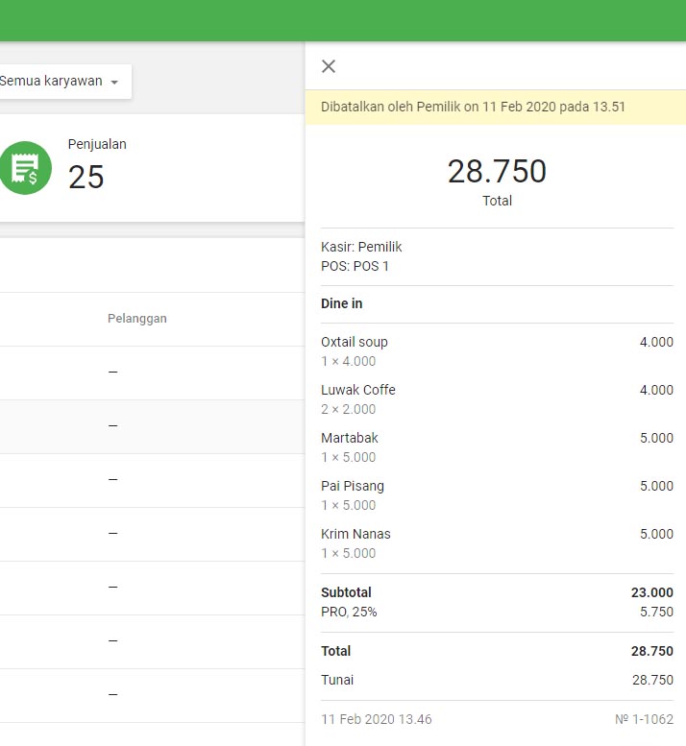Select the Penjualan sales count of 25
The width and height of the screenshot is (686, 746).
point(86,177)
